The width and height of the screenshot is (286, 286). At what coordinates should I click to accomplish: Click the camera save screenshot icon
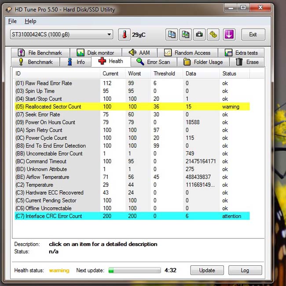pyautogui.click(x=199, y=34)
